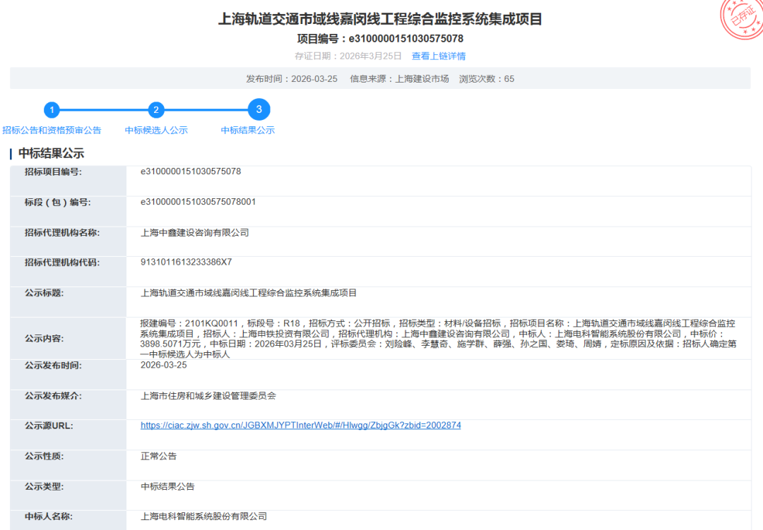
Task: Click value 正常公告
Action: pyautogui.click(x=158, y=457)
